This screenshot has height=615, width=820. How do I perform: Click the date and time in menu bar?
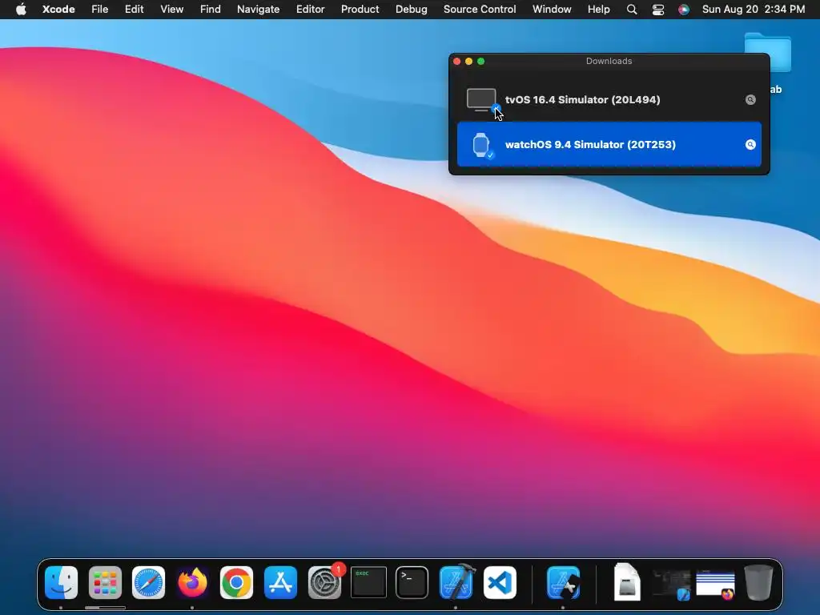[753, 10]
